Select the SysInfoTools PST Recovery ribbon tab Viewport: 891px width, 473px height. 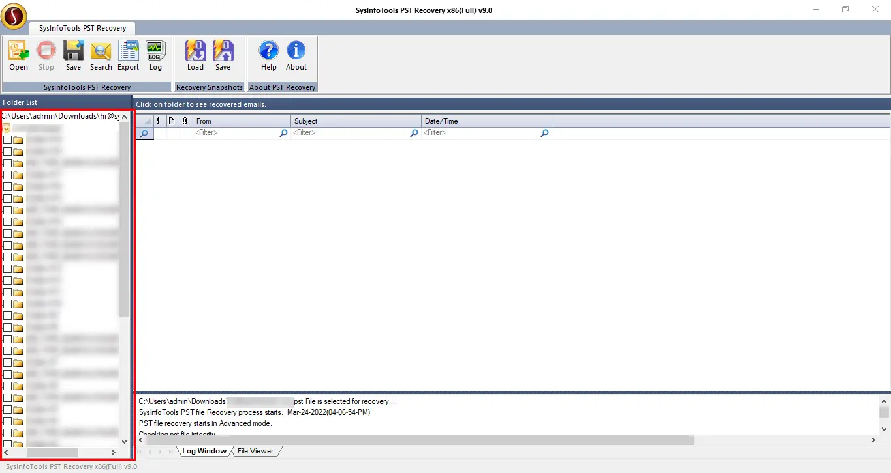pyautogui.click(x=82, y=28)
